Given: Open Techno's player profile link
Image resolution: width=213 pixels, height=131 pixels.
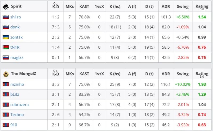Looking at the screenshot, I should pos(17,115).
